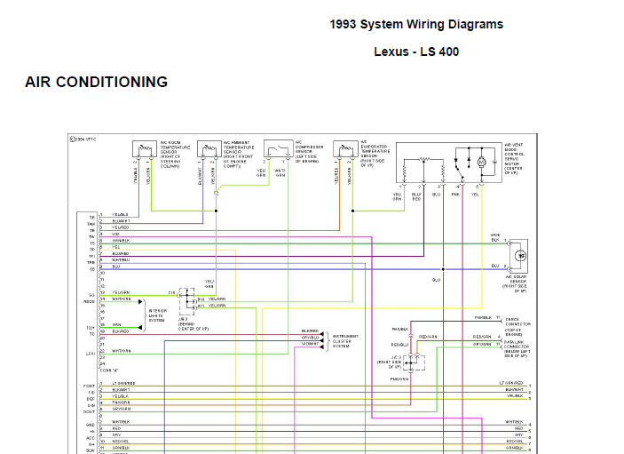This screenshot has height=454, width=624.
Task: Click the splice dot below ambient sensor
Action: (x=216, y=211)
